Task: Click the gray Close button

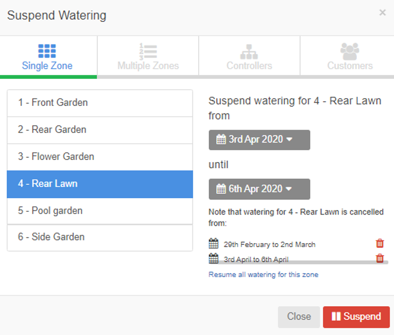Action: (x=299, y=317)
